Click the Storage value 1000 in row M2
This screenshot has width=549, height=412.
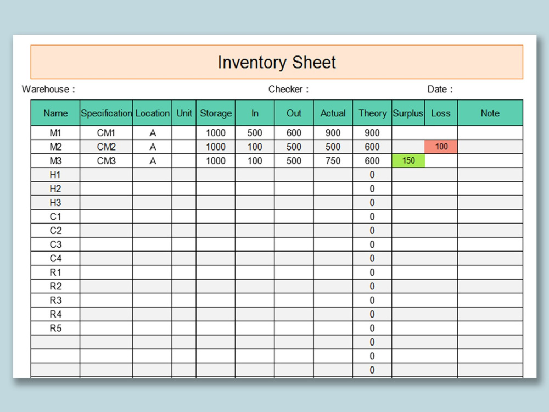(x=216, y=147)
